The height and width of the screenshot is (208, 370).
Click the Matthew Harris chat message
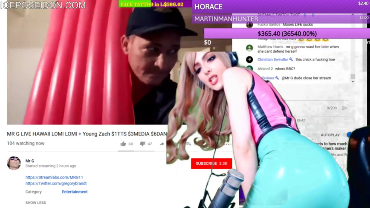pos(298,49)
